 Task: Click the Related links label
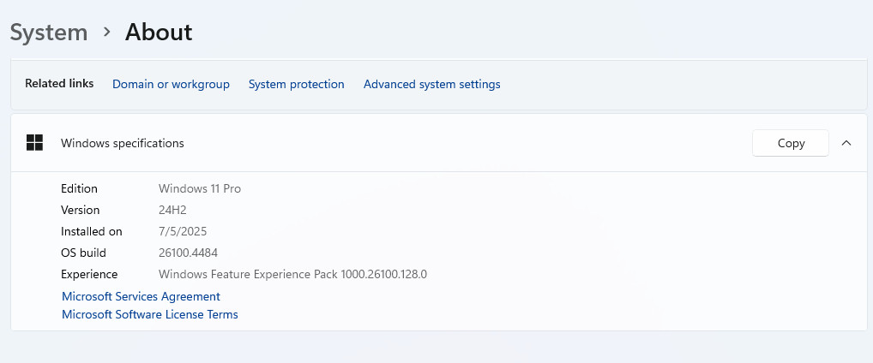59,84
